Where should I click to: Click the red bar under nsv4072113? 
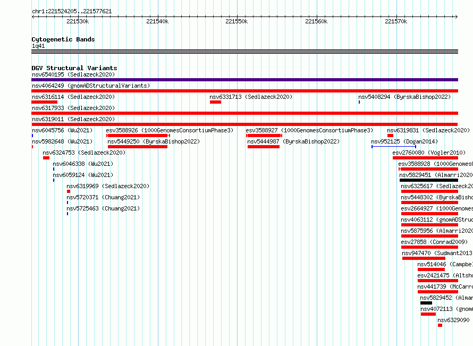point(428,314)
